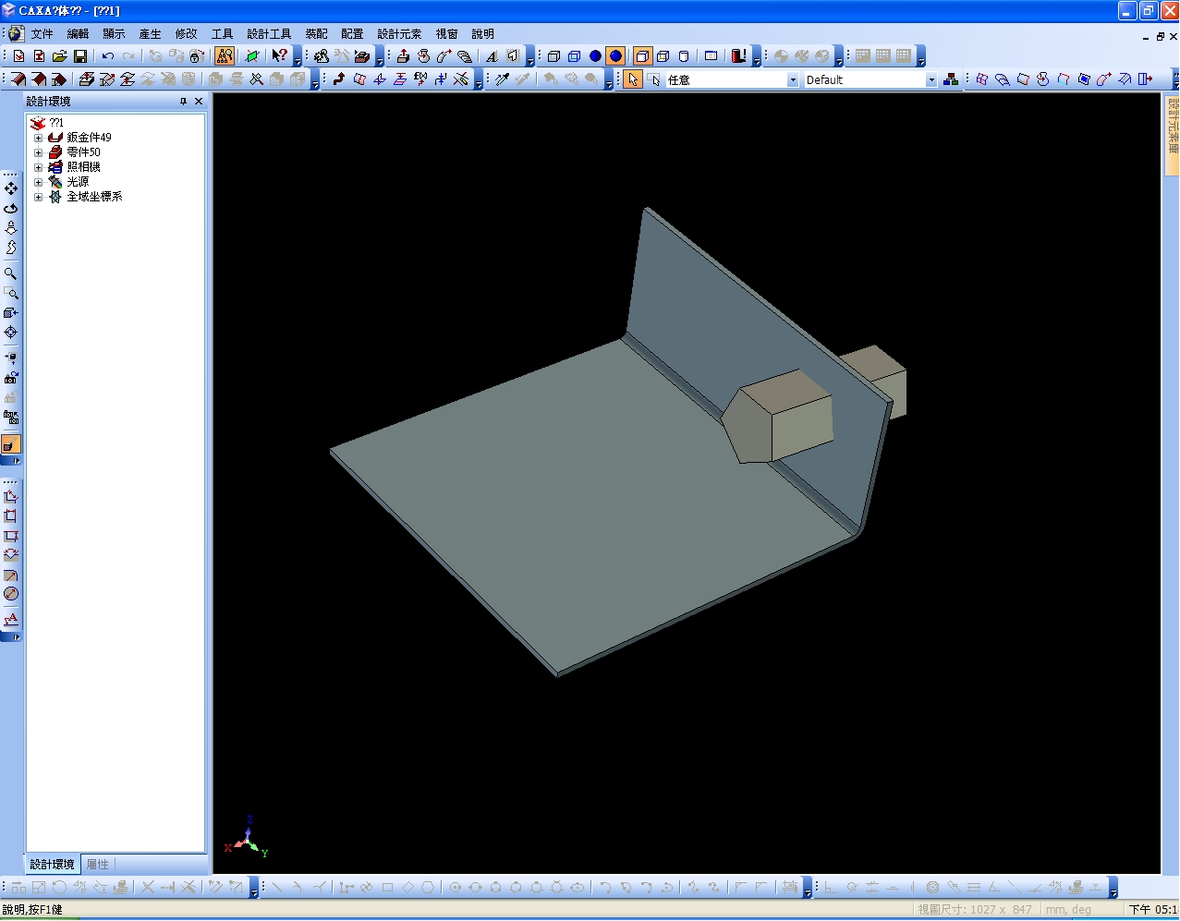This screenshot has width=1180, height=921.
Task: Click the text letter A icon
Action: (492, 56)
